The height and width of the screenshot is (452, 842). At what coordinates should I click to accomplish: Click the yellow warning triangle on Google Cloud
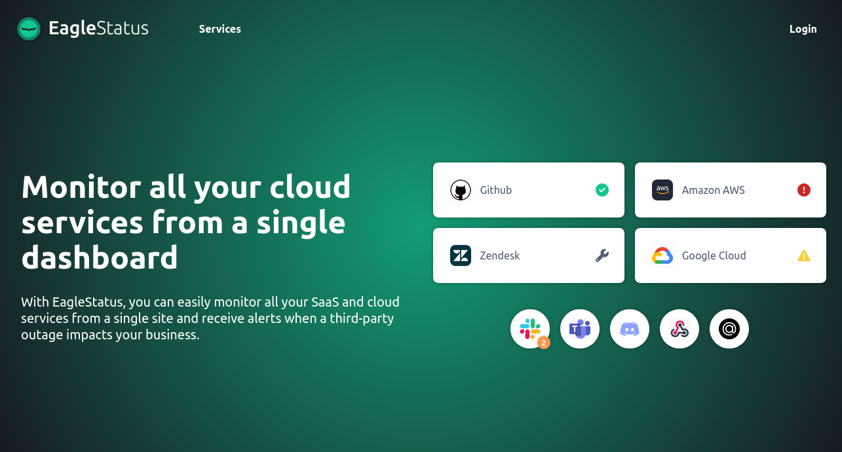pyautogui.click(x=804, y=255)
